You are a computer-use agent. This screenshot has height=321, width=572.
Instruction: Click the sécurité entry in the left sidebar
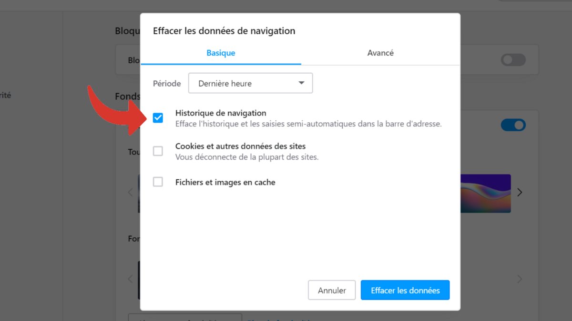click(6, 95)
